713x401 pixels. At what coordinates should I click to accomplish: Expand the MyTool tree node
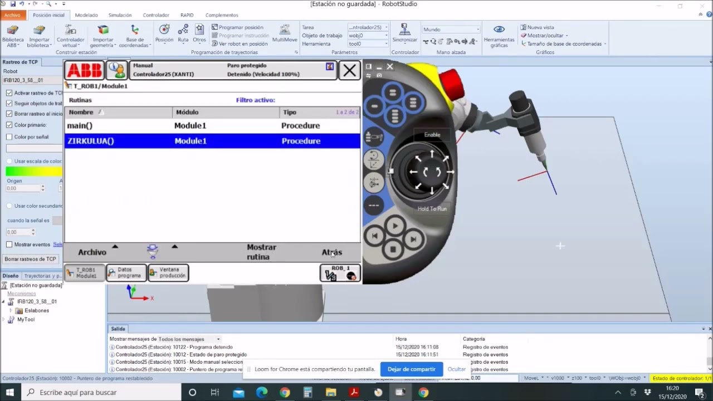point(4,320)
